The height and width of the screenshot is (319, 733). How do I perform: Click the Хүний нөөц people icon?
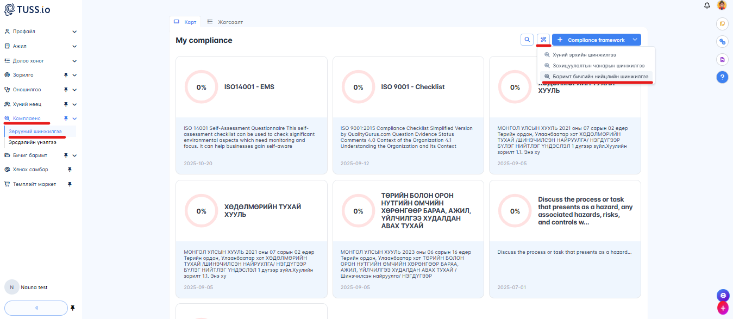7,104
